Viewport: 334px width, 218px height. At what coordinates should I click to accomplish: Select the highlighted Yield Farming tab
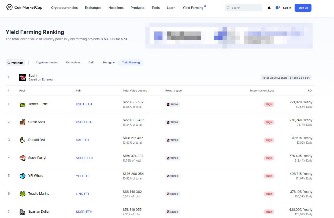pos(131,63)
